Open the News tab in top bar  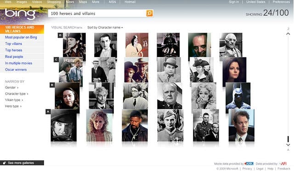pos(70,2)
